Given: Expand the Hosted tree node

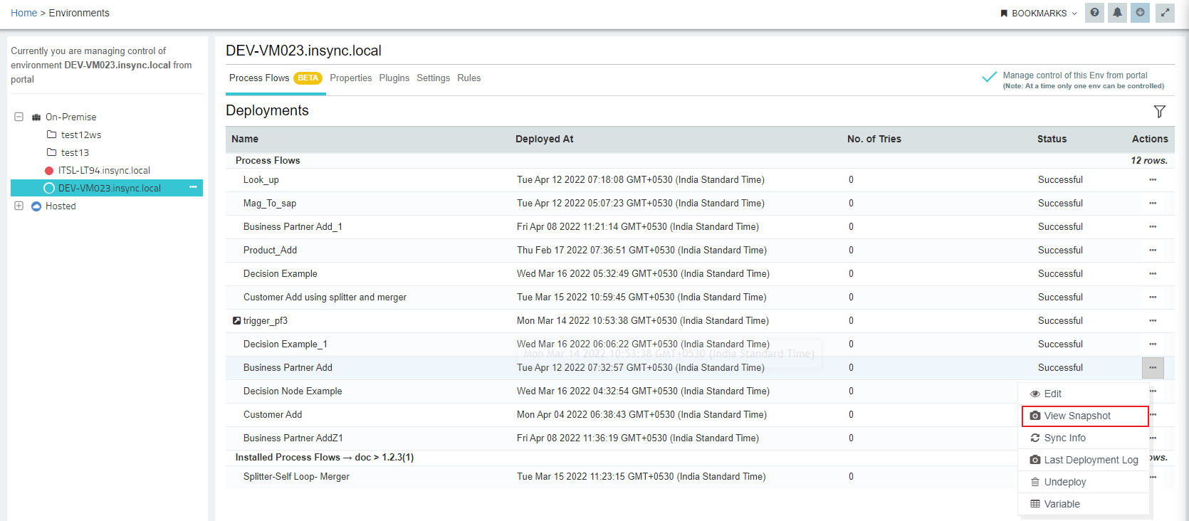Looking at the screenshot, I should (x=19, y=206).
